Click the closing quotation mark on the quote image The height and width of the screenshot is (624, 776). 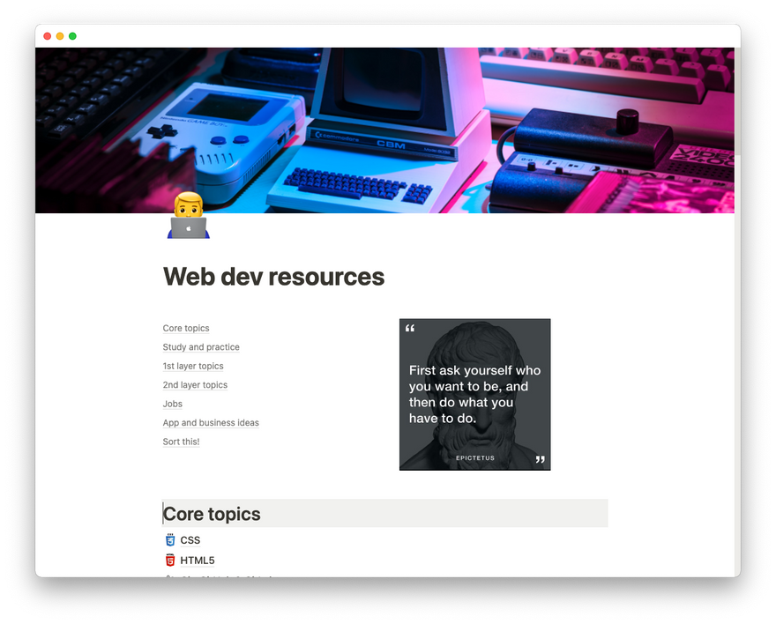click(540, 459)
